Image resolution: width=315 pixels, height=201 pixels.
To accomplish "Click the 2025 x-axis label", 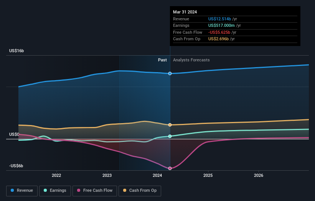I will coord(208,175).
